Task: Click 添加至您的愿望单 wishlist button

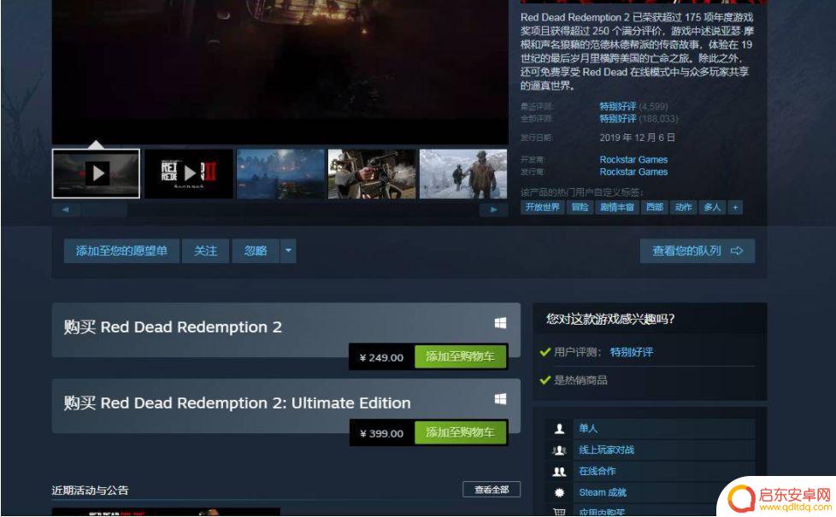Action: 121,250
